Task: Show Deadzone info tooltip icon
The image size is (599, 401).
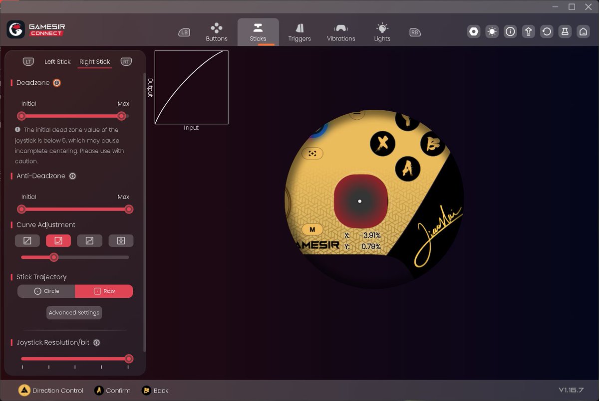Action: (x=57, y=83)
